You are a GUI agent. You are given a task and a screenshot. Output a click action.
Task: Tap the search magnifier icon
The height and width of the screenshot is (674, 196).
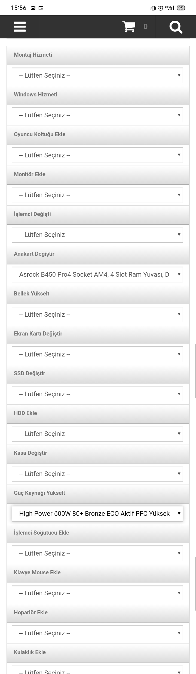pos(176,27)
